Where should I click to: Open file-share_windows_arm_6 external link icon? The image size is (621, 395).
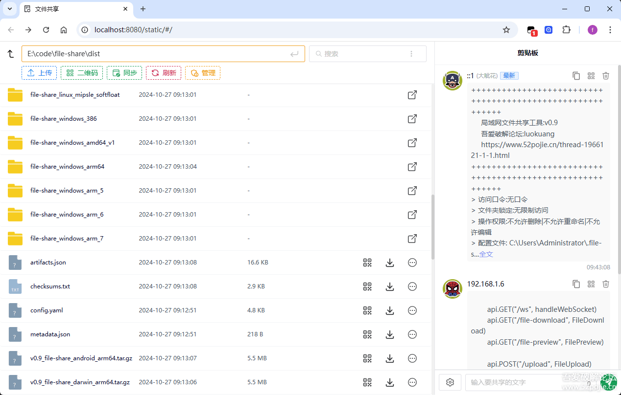click(412, 215)
